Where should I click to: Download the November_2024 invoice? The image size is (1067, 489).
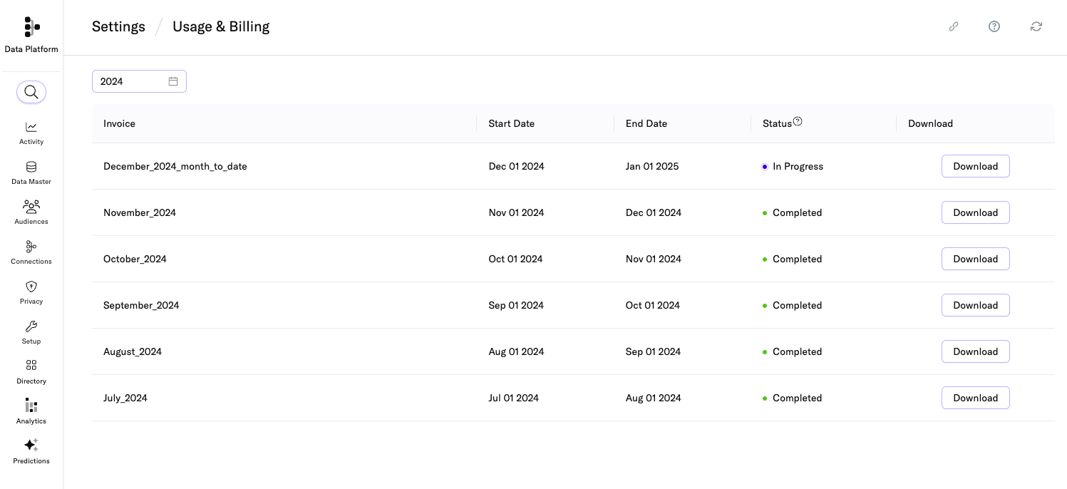pyautogui.click(x=975, y=212)
